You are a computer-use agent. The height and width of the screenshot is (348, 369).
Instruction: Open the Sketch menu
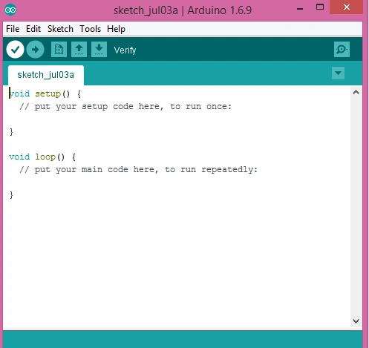pyautogui.click(x=60, y=29)
